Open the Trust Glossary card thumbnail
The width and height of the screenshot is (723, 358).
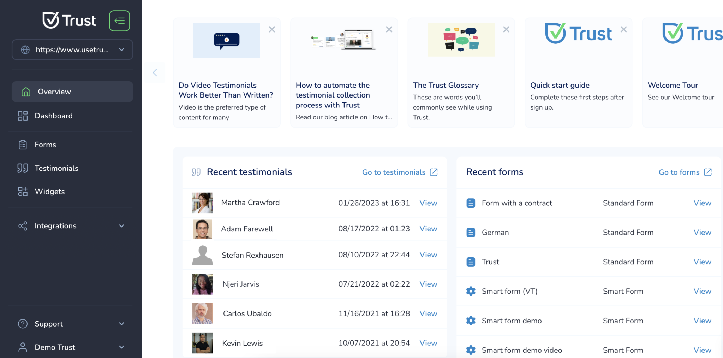tap(461, 40)
